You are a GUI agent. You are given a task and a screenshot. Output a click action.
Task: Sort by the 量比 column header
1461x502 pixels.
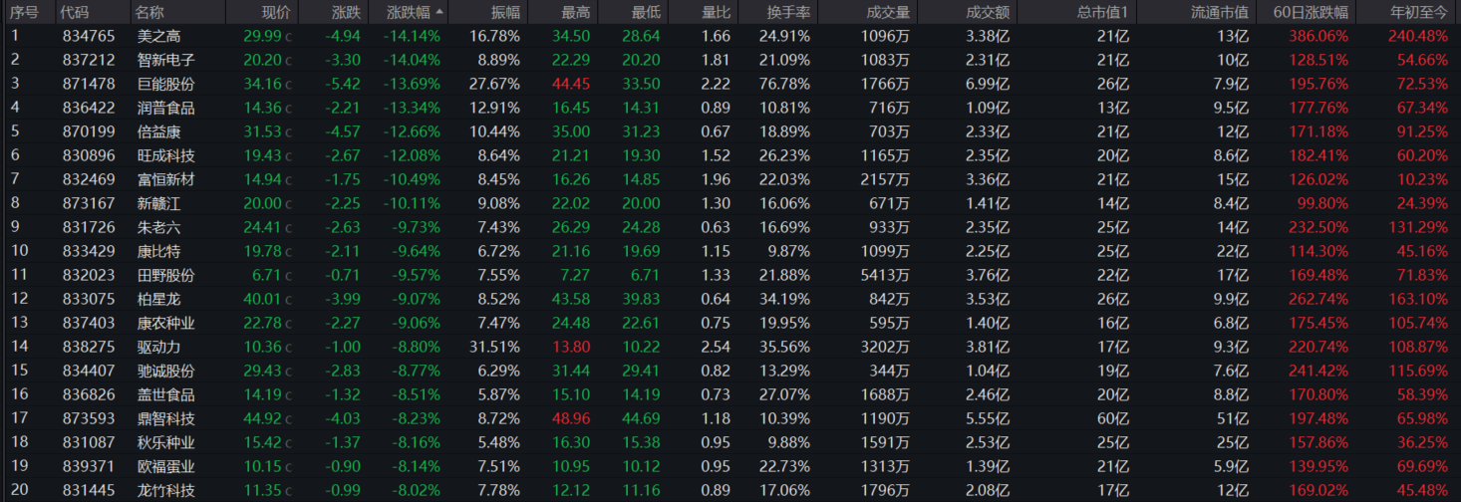[x=716, y=12]
